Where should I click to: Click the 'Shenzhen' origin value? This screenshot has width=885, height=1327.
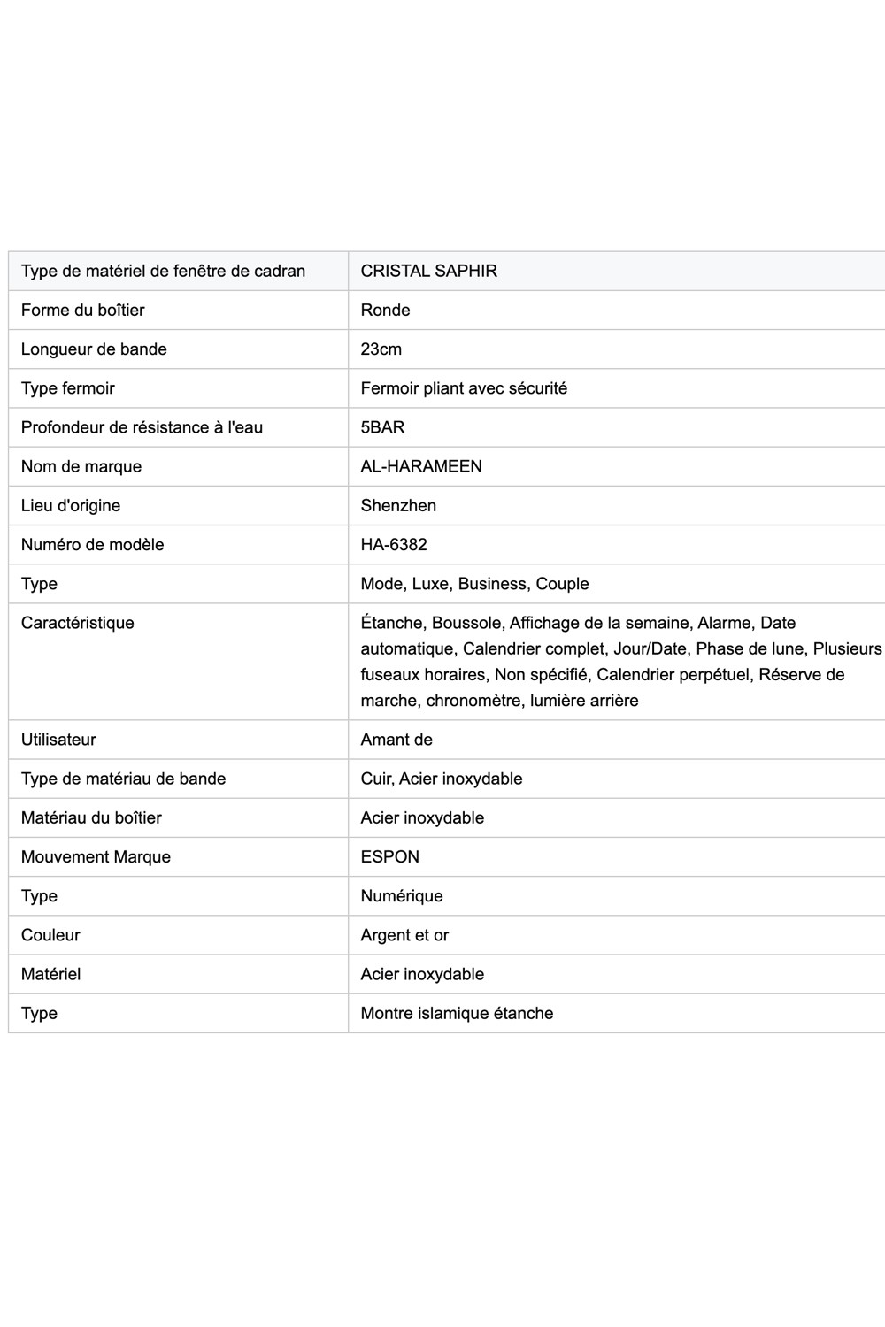pyautogui.click(x=398, y=505)
